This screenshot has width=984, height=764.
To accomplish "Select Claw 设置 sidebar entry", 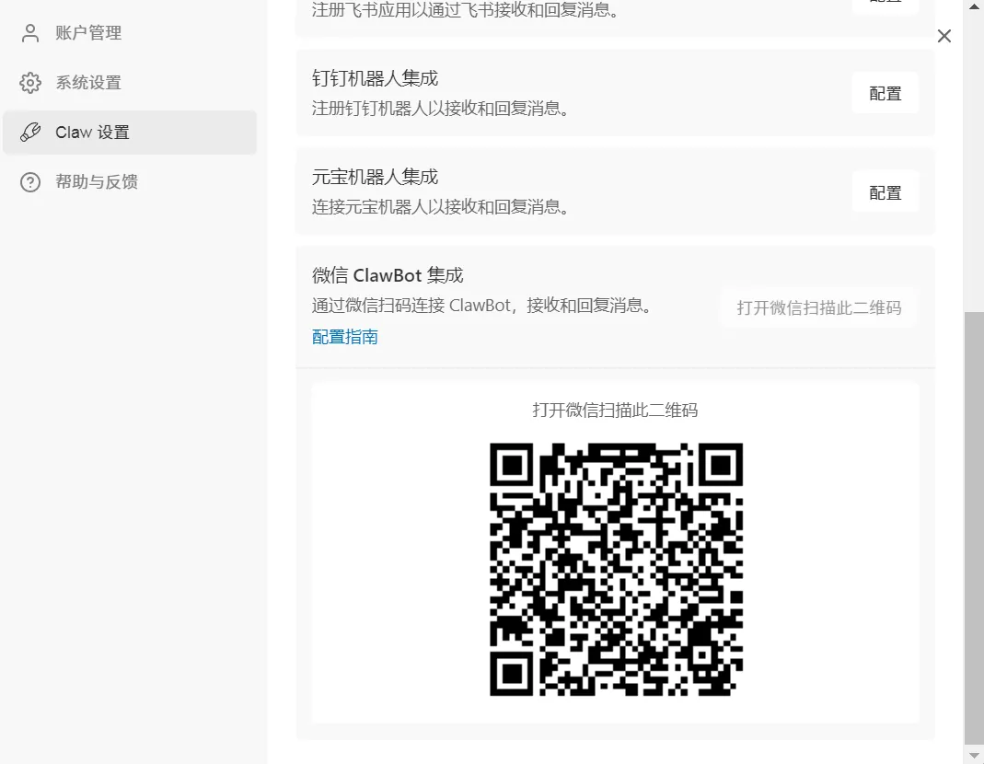I will click(130, 133).
